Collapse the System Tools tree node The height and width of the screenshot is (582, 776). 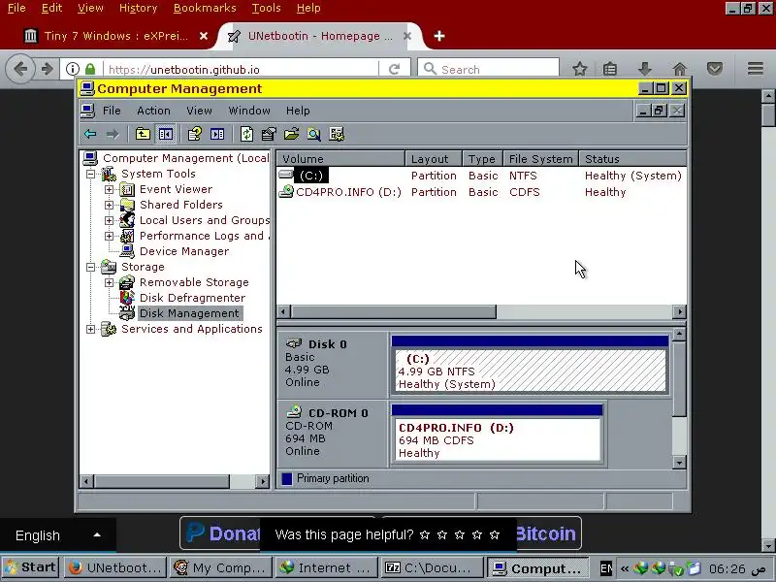(x=90, y=174)
